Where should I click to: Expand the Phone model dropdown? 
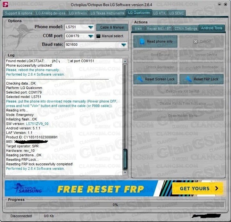pyautogui.click(x=91, y=27)
